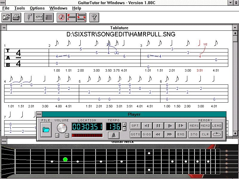Open a song file from toolbar
239x179 pixels.
(x=6, y=18)
